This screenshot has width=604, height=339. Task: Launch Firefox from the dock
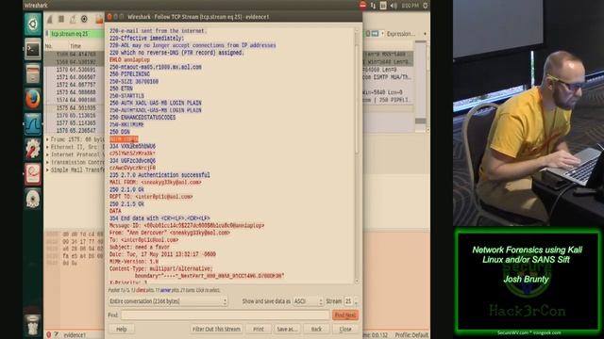(x=33, y=99)
